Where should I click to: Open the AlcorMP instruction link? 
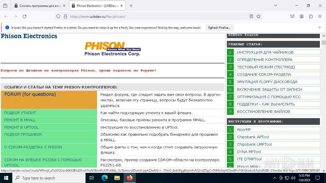pyautogui.click(x=244, y=130)
